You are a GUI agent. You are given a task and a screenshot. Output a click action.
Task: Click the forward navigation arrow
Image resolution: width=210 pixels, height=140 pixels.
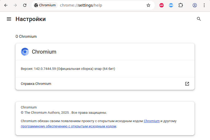[15, 5]
